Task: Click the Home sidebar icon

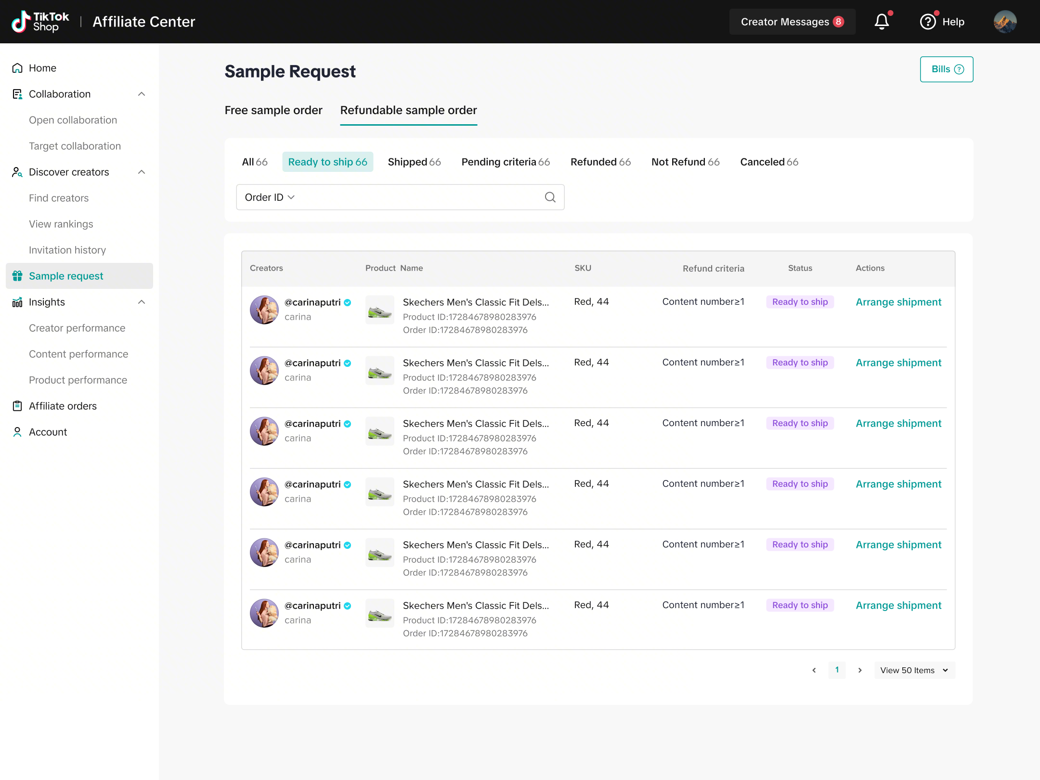Action: click(x=17, y=68)
